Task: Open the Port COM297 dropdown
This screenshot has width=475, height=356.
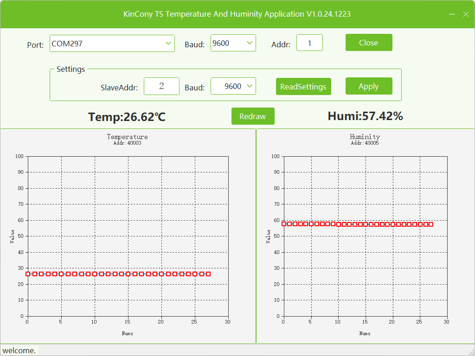Action: [x=112, y=43]
